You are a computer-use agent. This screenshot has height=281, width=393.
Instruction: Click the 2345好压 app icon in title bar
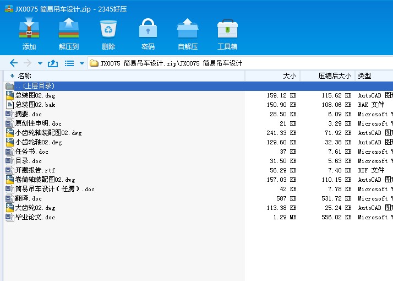(x=9, y=8)
